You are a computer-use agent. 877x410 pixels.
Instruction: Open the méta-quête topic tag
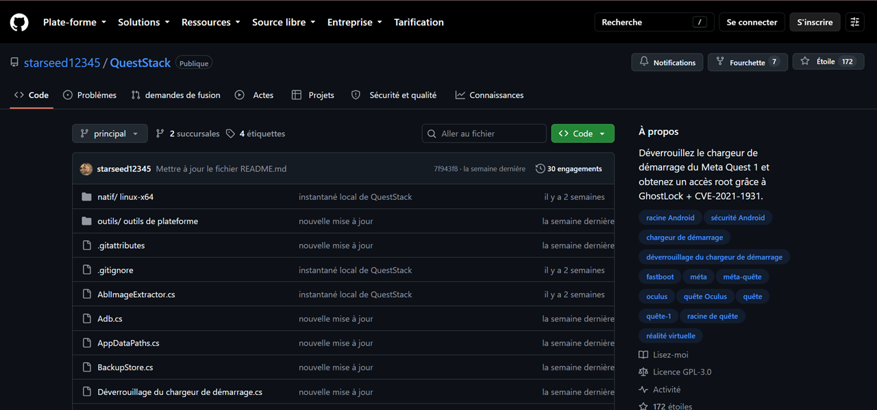click(742, 277)
